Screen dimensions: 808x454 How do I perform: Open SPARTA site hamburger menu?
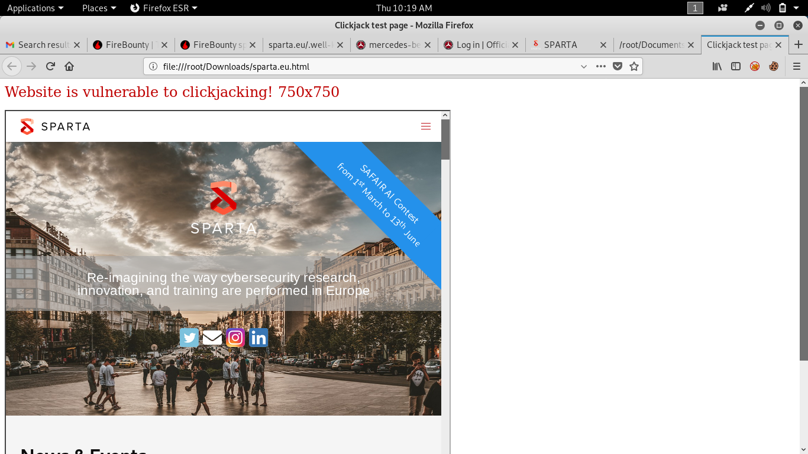425,126
